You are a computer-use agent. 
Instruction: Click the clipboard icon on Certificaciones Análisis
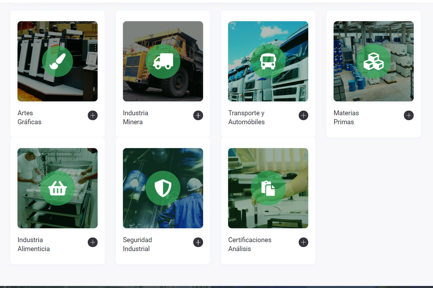(x=268, y=188)
